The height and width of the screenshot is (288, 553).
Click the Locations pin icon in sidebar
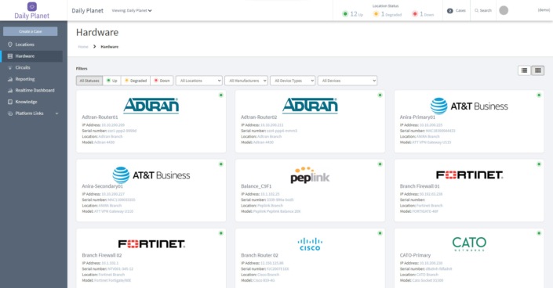point(10,45)
